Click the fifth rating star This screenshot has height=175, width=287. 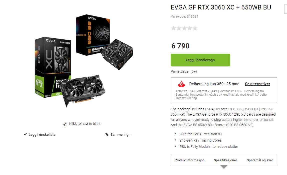tap(195, 28)
